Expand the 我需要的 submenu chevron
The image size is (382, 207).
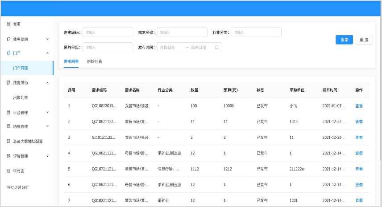pyautogui.click(x=47, y=39)
